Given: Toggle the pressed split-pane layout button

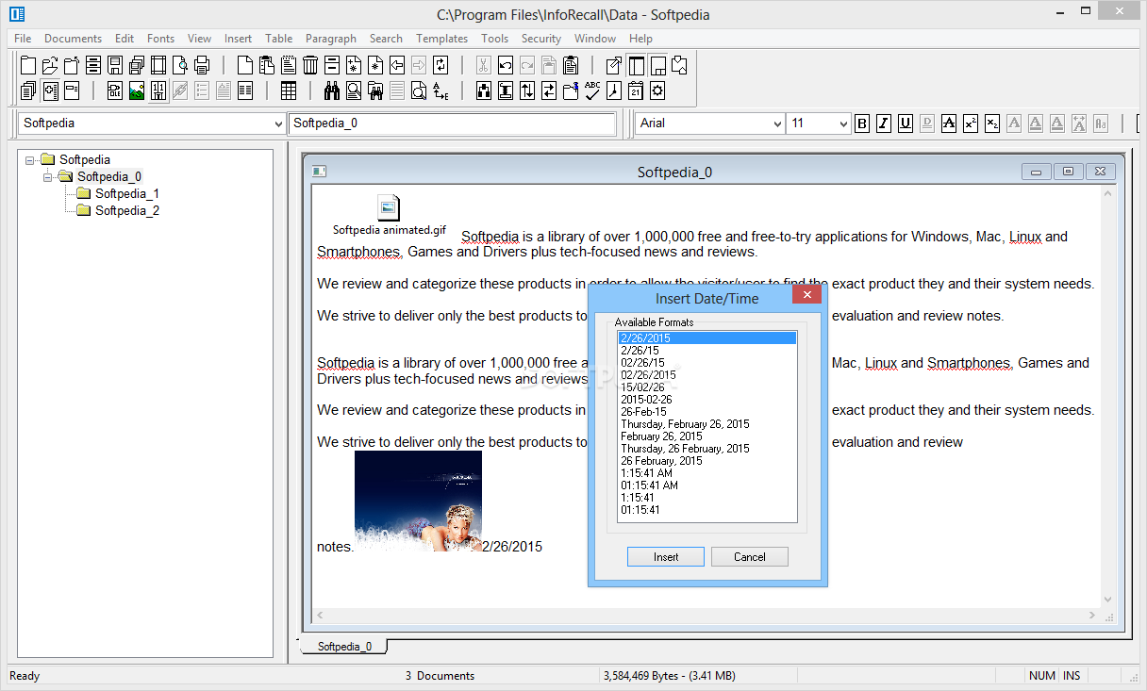Looking at the screenshot, I should point(636,65).
